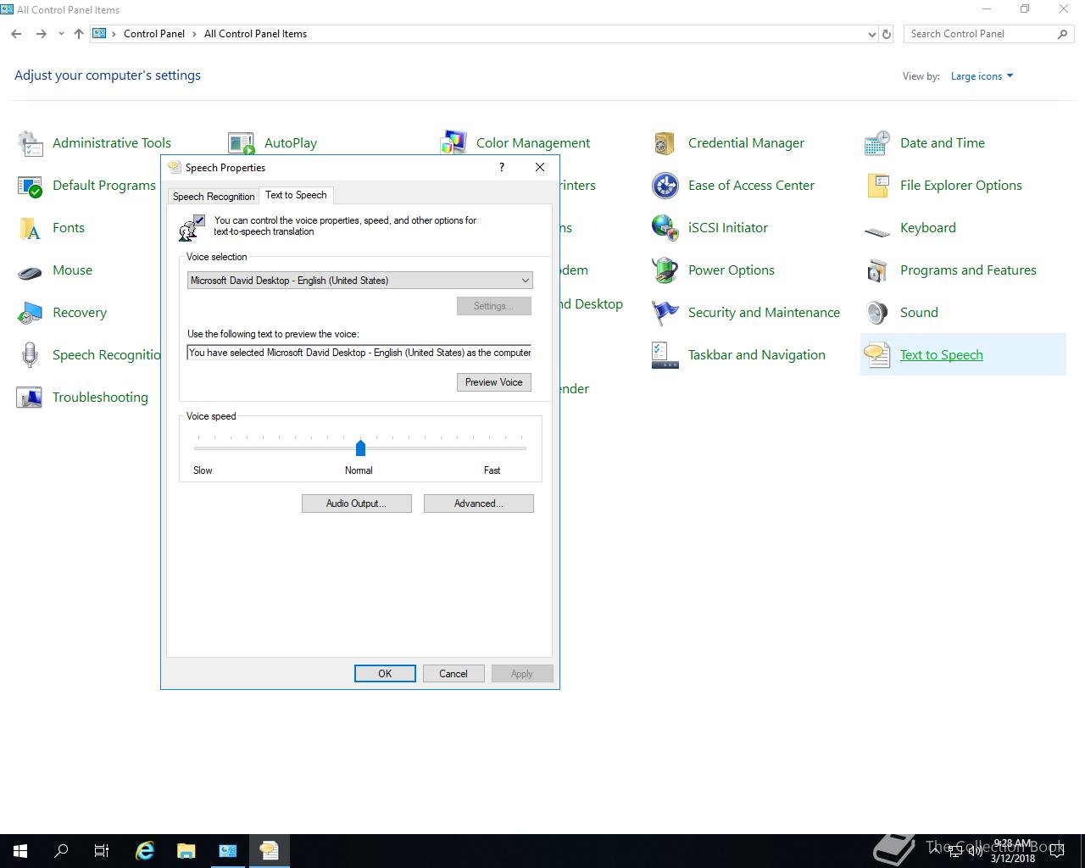Click the Task View taskbar button
The width and height of the screenshot is (1085, 868).
[x=102, y=851]
